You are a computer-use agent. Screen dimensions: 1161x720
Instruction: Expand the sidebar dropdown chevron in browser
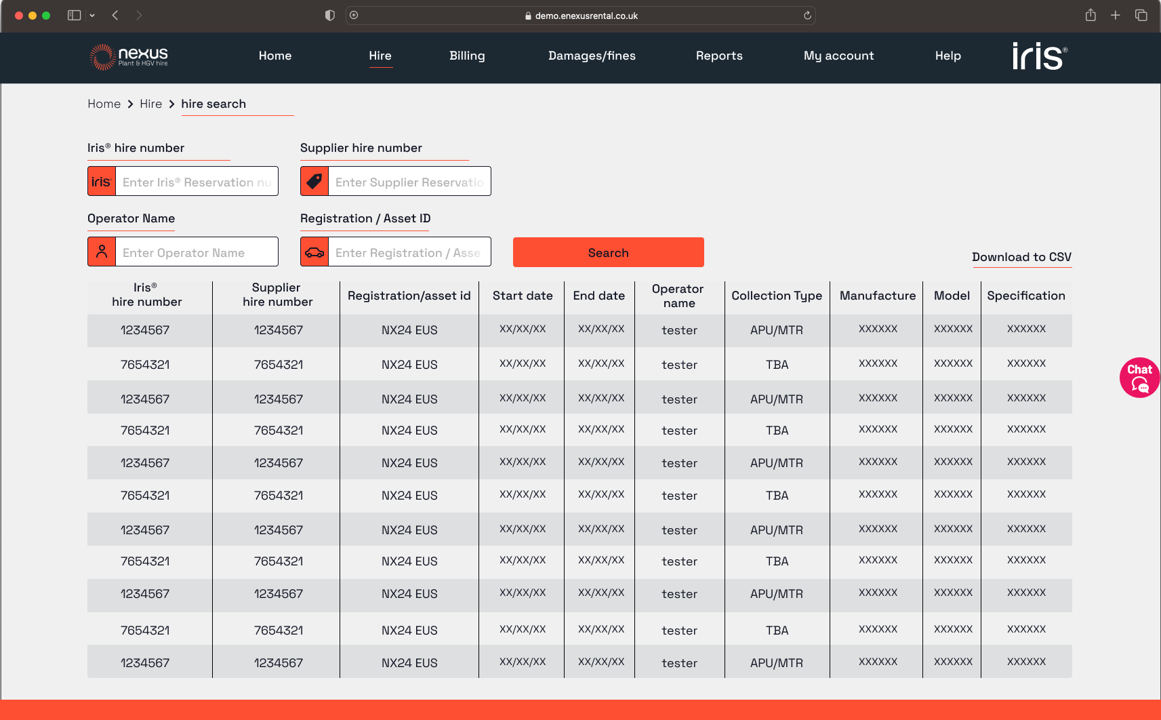(x=92, y=15)
